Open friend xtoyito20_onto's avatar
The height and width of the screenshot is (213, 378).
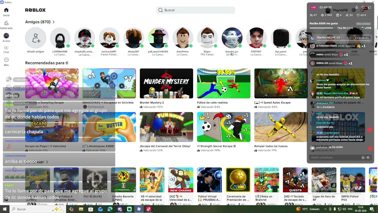pos(84,38)
